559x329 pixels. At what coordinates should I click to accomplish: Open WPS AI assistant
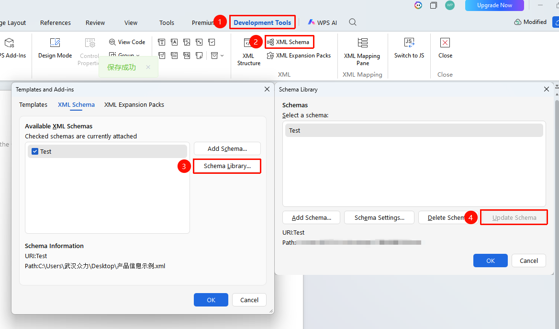[x=322, y=23]
